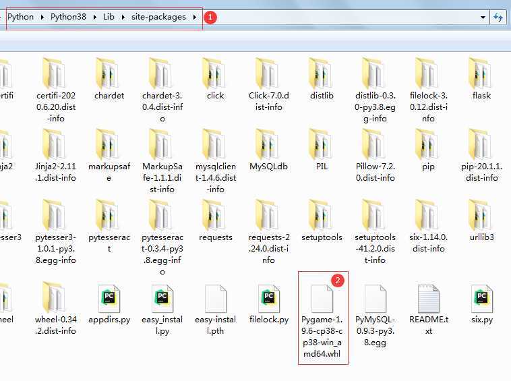Select the README.txt file
This screenshot has width=511, height=381.
coord(428,310)
